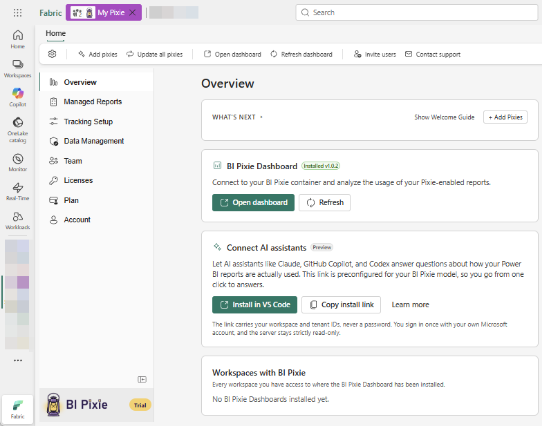Click Fabric experience switcher at bottom left
Image resolution: width=549 pixels, height=426 pixels.
[17, 409]
